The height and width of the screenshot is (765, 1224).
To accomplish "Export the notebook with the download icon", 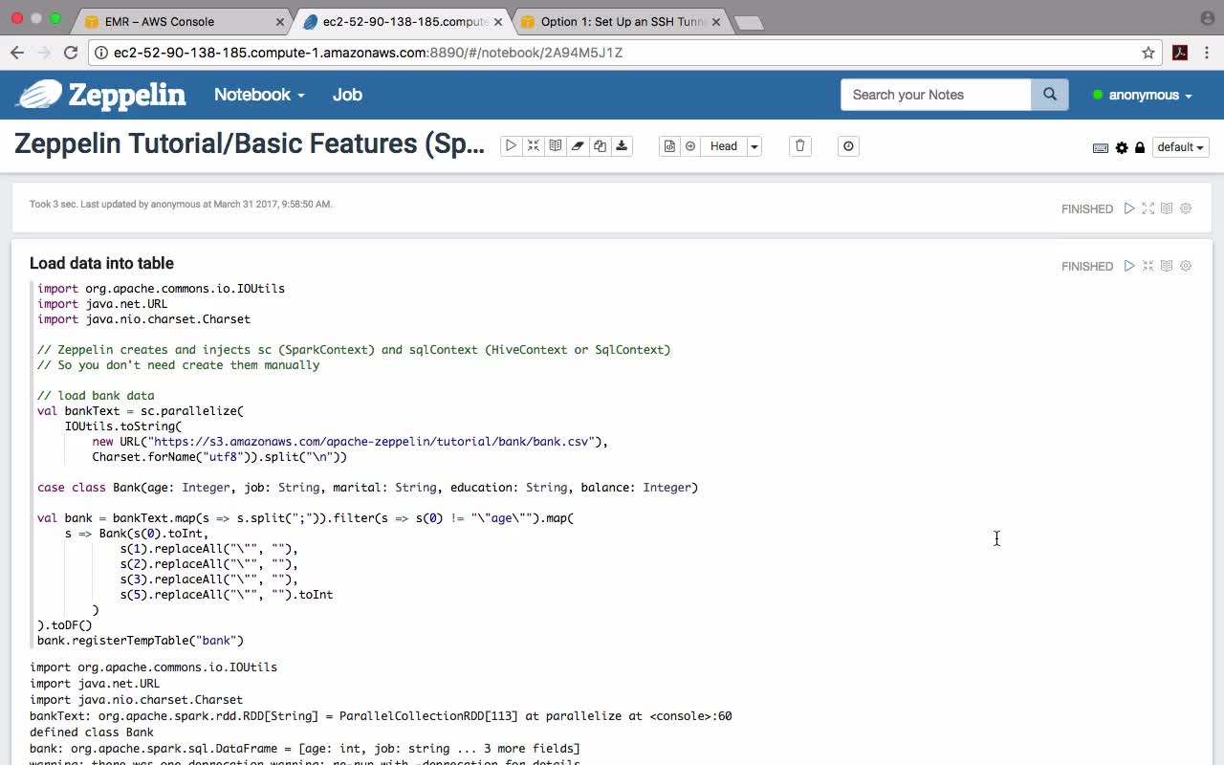I will tap(622, 146).
